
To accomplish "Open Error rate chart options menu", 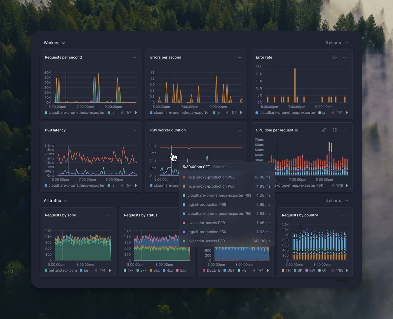I will [x=345, y=57].
